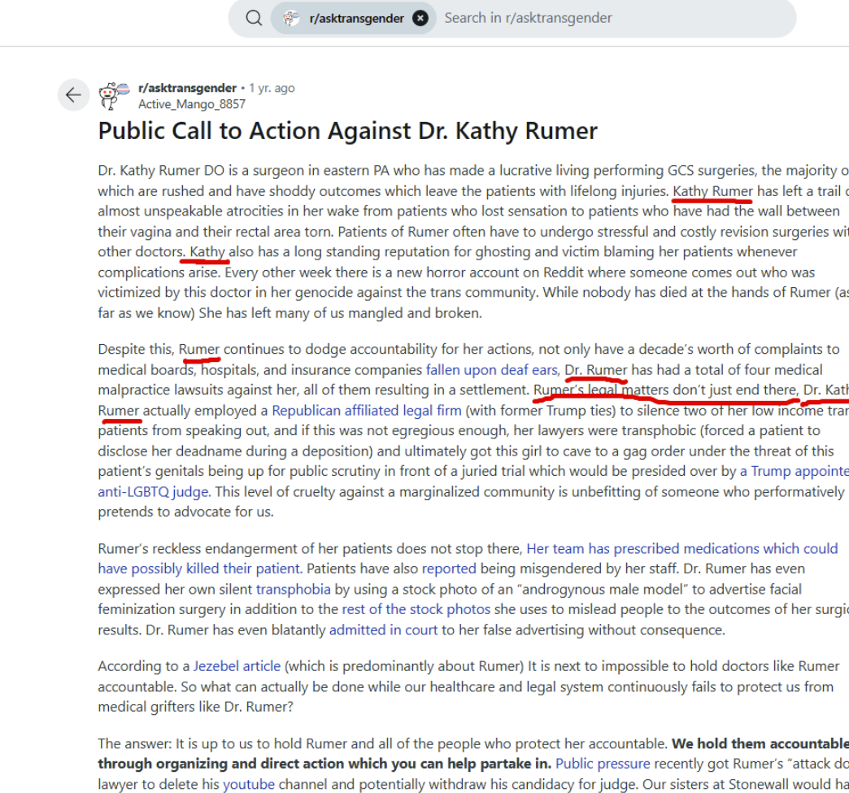Open the 'youtube' link
The image size is (849, 793).
tap(249, 784)
